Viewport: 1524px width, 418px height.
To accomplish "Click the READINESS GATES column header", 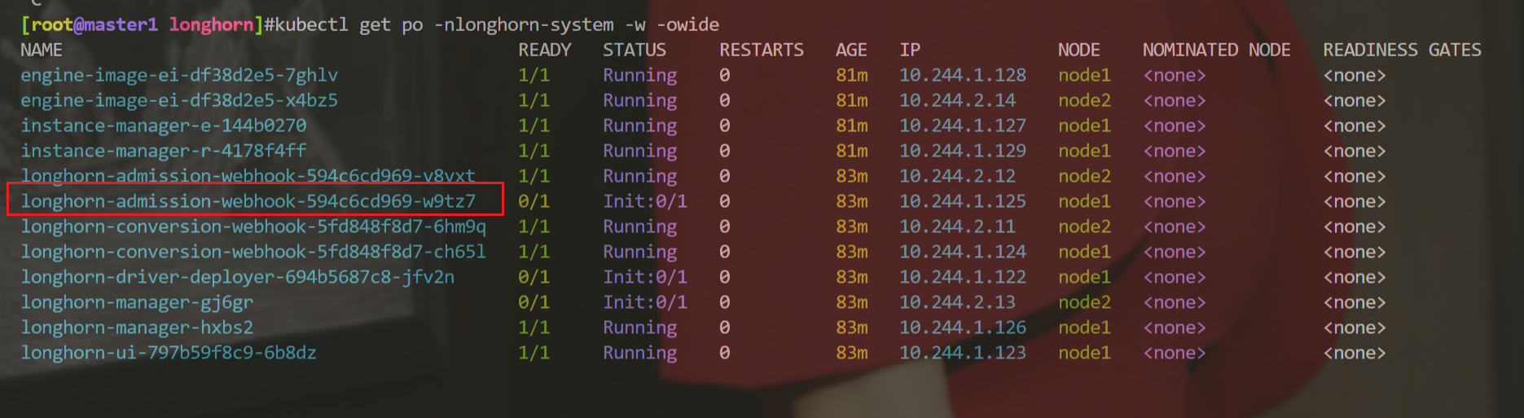I will [x=1402, y=51].
